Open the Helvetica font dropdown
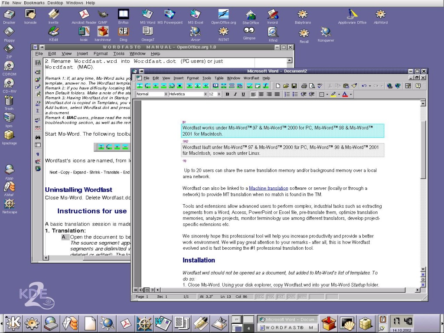Viewport: 444px width, 333px height. coord(205,94)
